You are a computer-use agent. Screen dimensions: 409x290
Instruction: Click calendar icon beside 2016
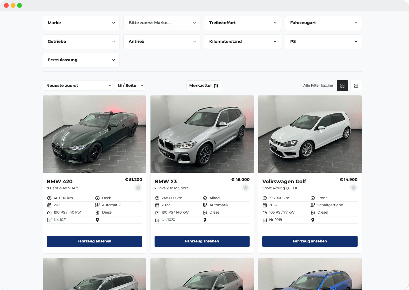(x=265, y=205)
